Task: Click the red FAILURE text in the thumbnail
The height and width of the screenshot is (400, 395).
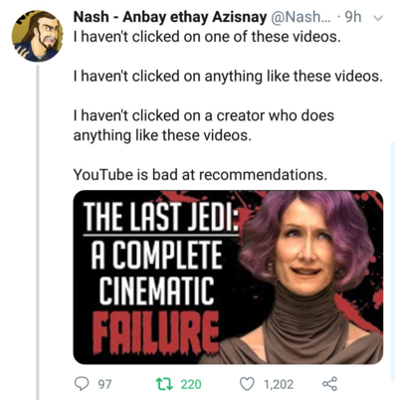Action: pyautogui.click(x=155, y=333)
